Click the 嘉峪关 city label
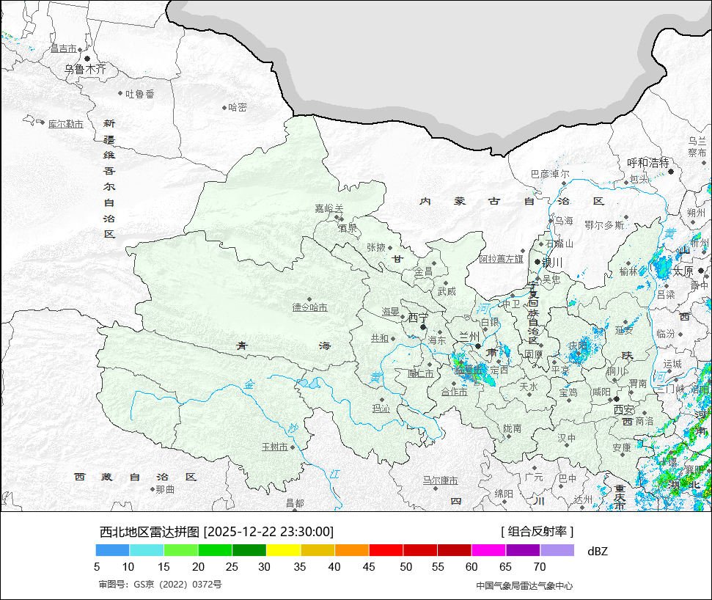 point(329,208)
